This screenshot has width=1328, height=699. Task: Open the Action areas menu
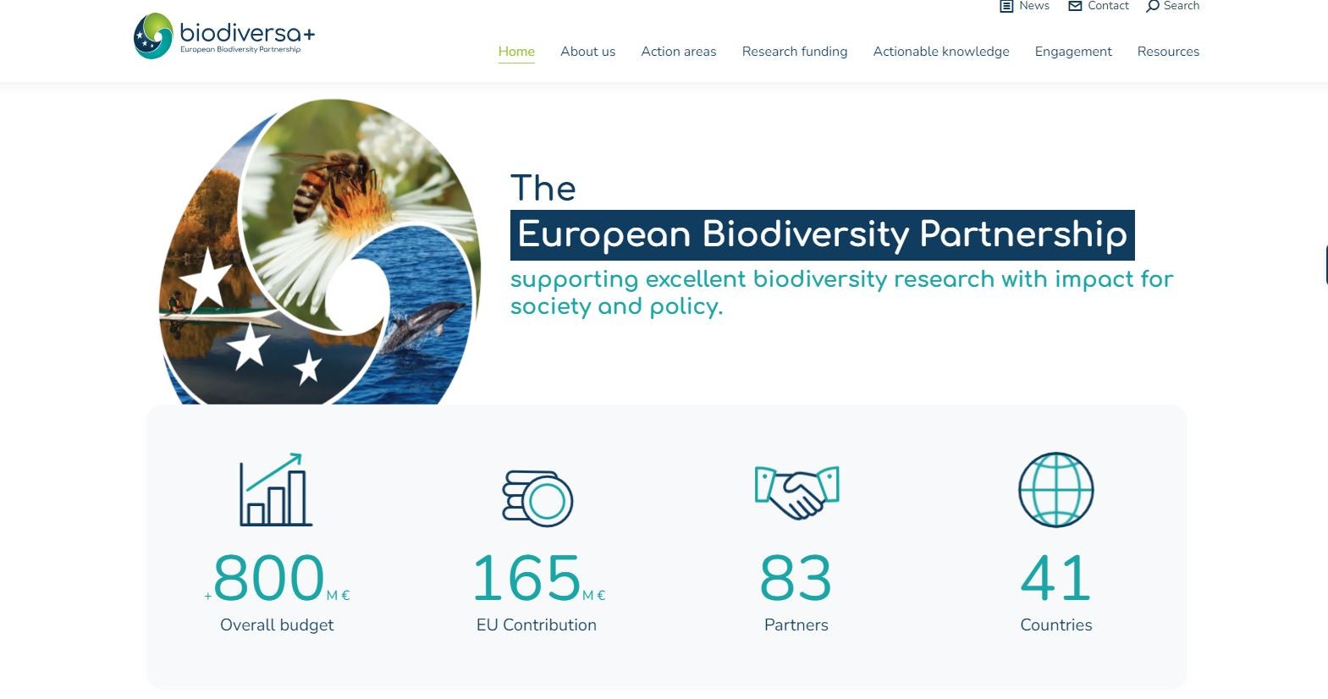[678, 52]
